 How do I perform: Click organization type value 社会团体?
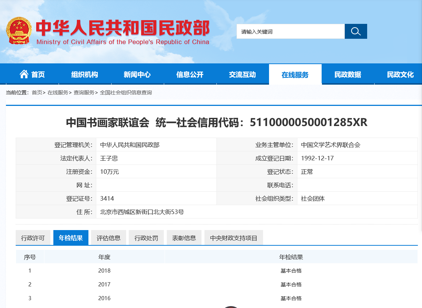313,198
